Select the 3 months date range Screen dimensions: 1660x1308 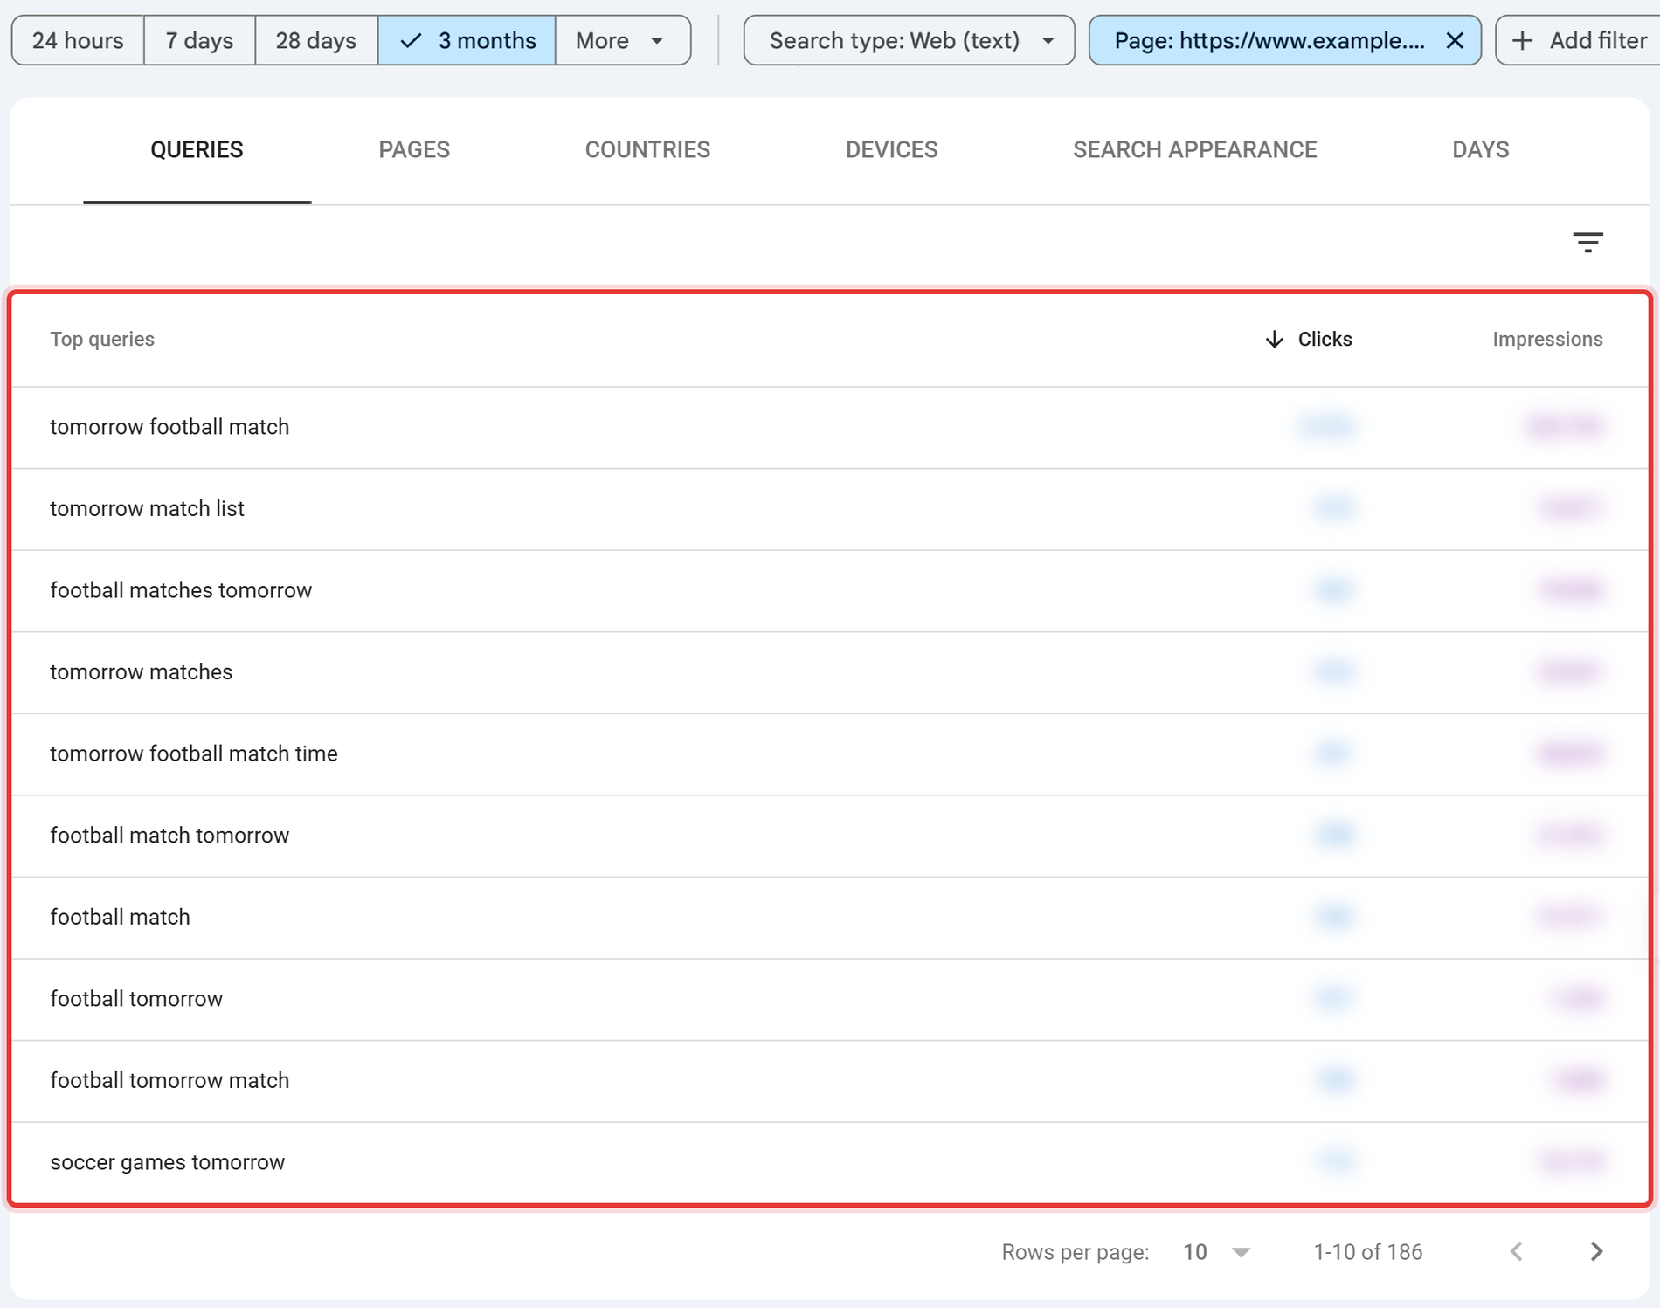click(x=467, y=40)
